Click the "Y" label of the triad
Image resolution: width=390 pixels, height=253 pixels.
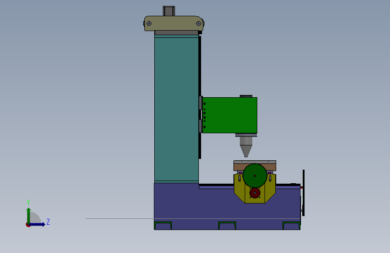point(28,203)
